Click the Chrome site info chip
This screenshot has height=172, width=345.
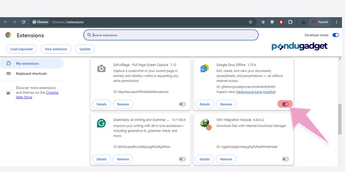tap(40, 22)
